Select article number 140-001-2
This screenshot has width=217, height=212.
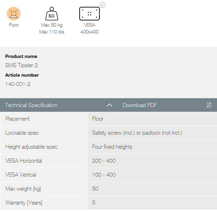[18, 84]
